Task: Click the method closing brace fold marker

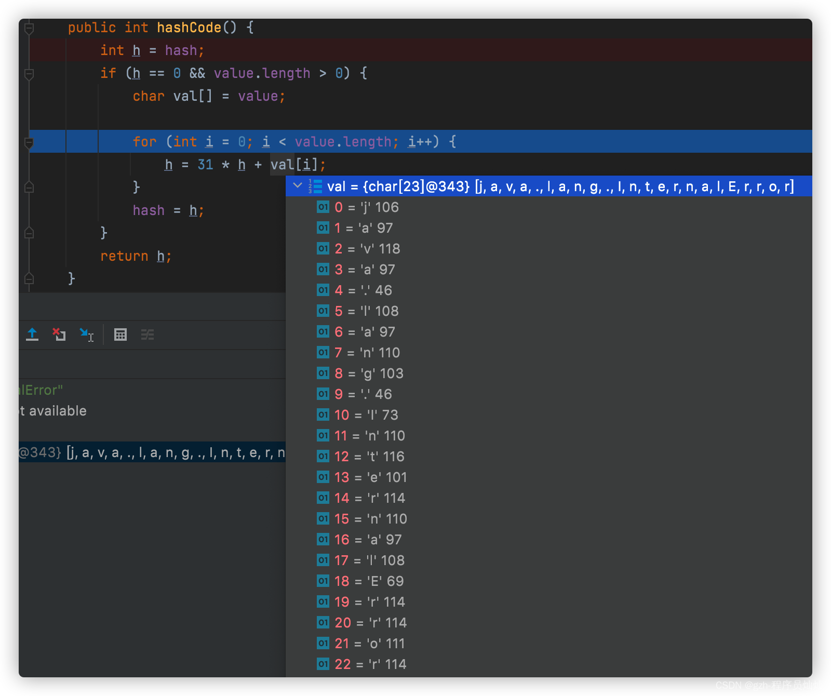Action: coord(30,278)
